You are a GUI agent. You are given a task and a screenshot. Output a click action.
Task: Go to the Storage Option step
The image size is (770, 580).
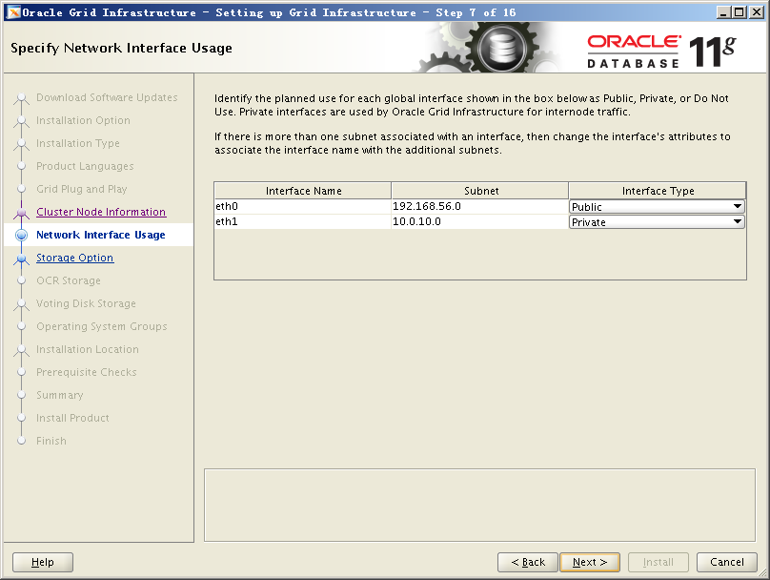(74, 259)
